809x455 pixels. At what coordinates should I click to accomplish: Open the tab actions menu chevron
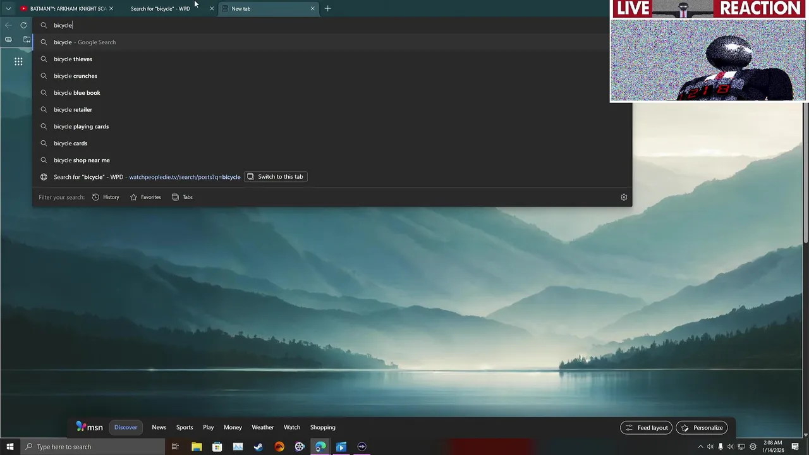tap(8, 9)
